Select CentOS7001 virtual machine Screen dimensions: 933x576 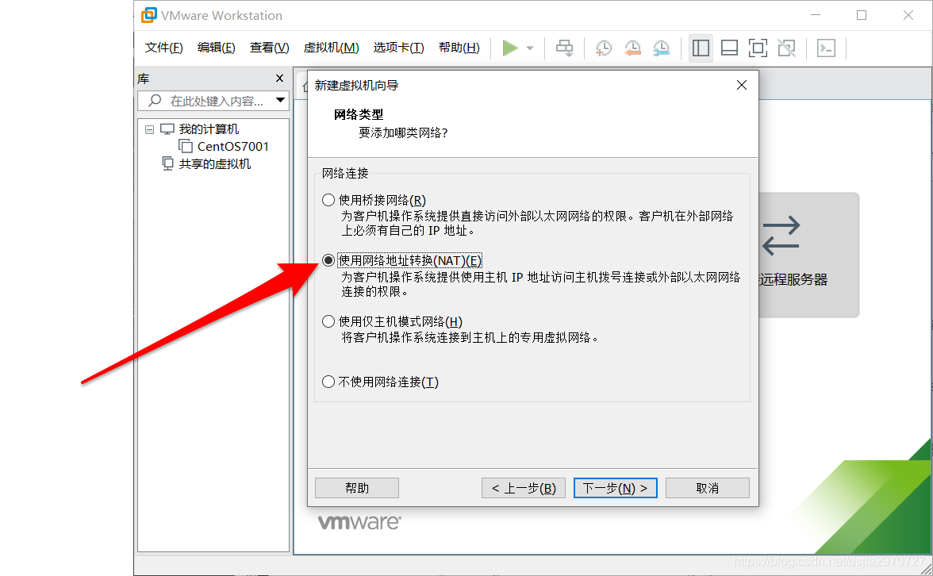232,146
